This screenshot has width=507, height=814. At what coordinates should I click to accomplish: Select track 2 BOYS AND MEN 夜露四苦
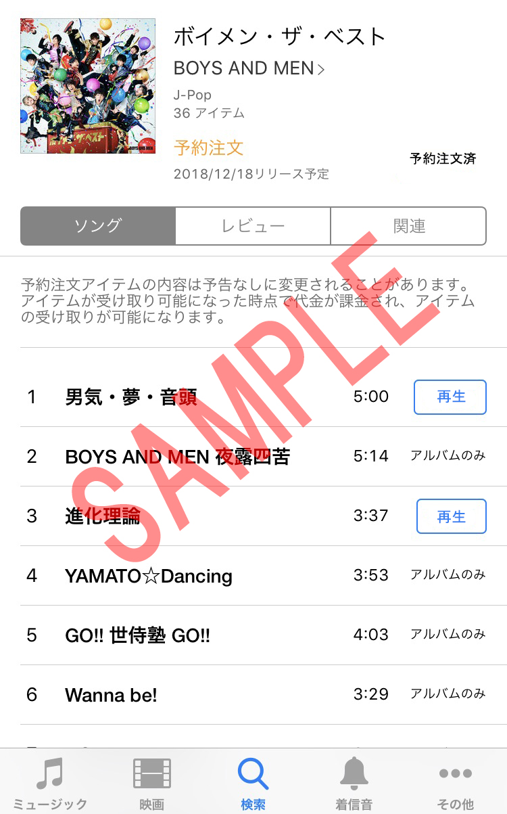(253, 457)
